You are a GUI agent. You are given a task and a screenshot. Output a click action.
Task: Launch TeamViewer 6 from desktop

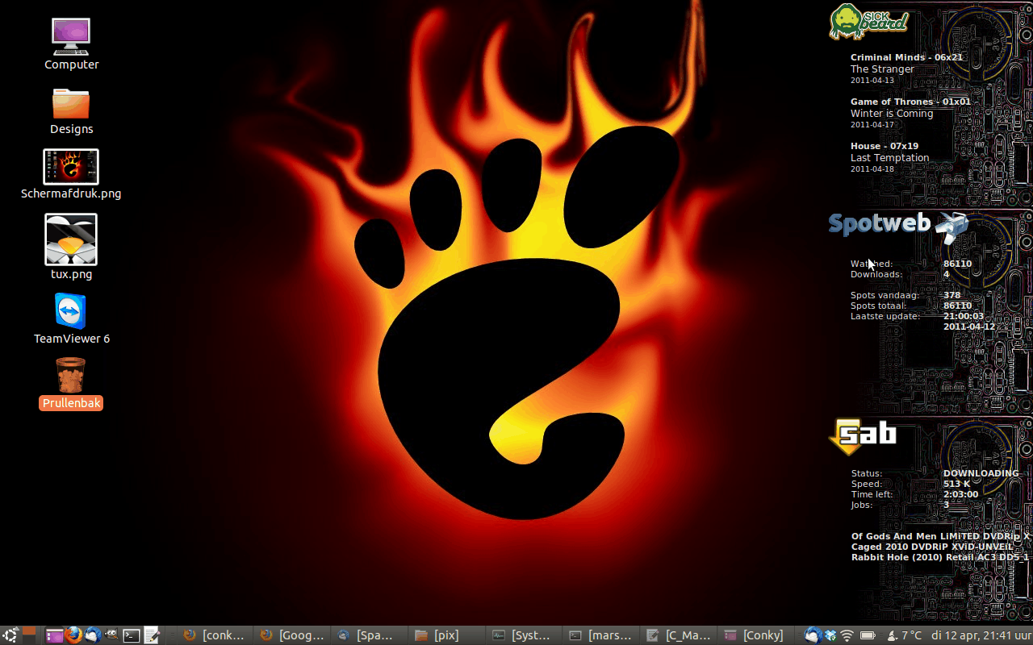[x=71, y=311]
